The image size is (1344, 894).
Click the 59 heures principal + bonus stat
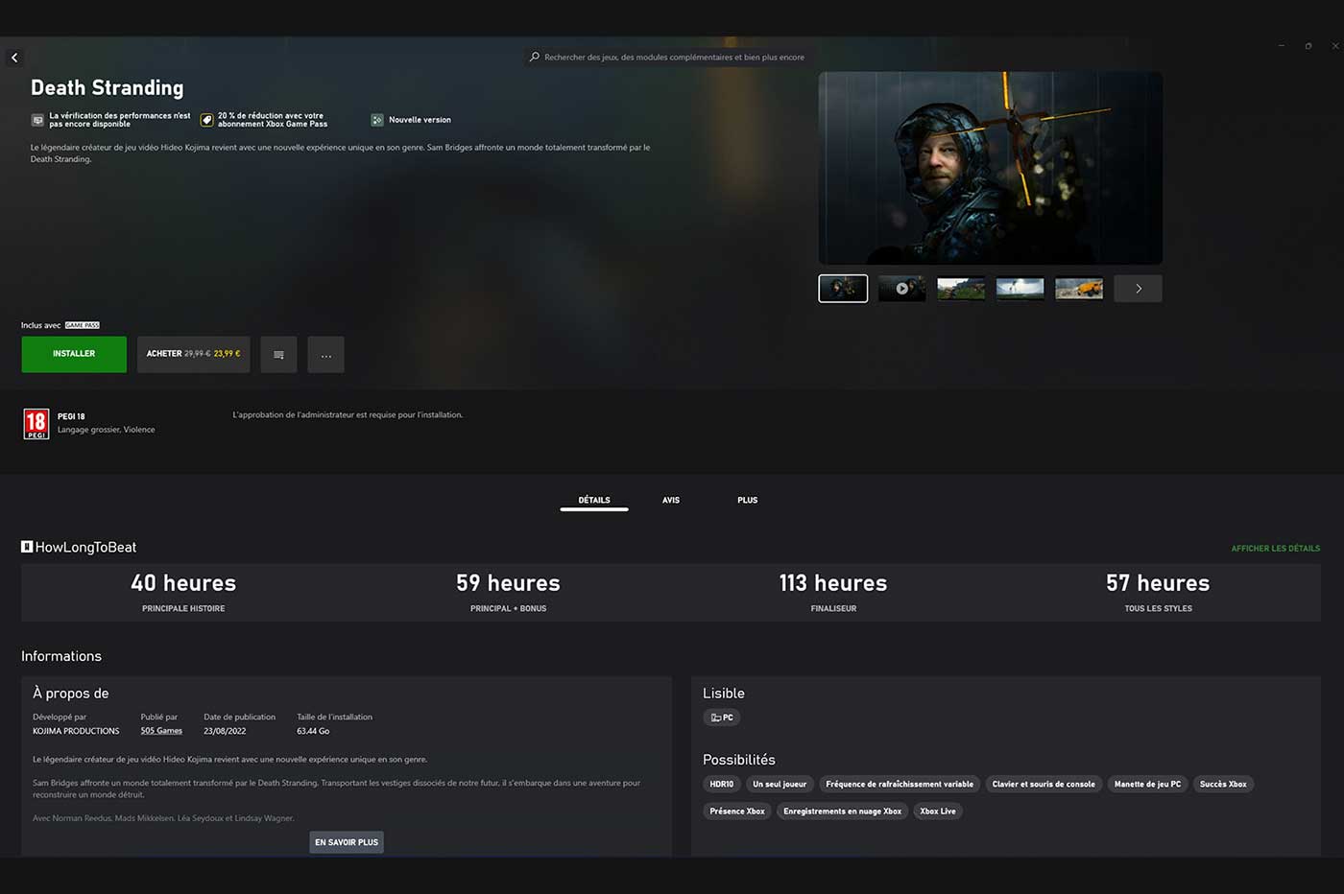[x=508, y=592]
